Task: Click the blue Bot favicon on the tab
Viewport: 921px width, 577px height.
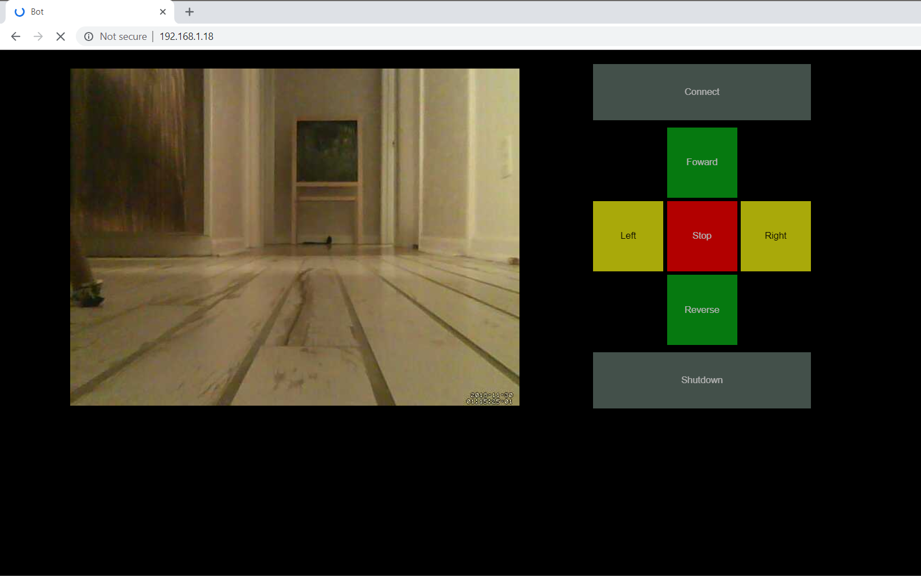Action: (20, 11)
